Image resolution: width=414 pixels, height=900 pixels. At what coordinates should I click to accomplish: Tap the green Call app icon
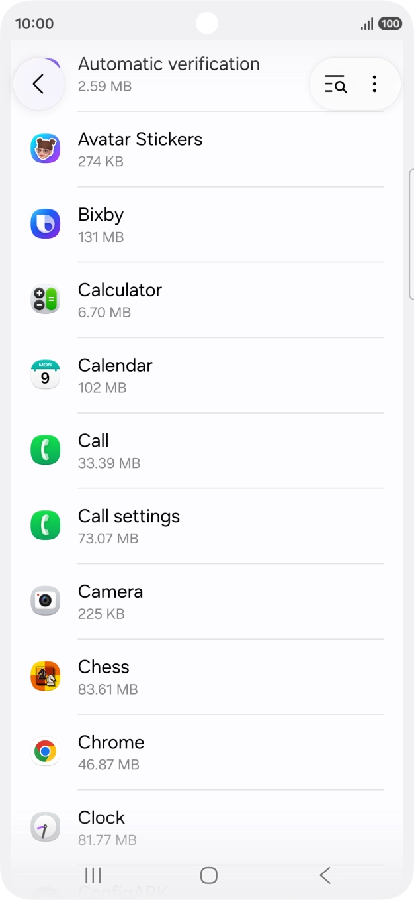pyautogui.click(x=45, y=449)
